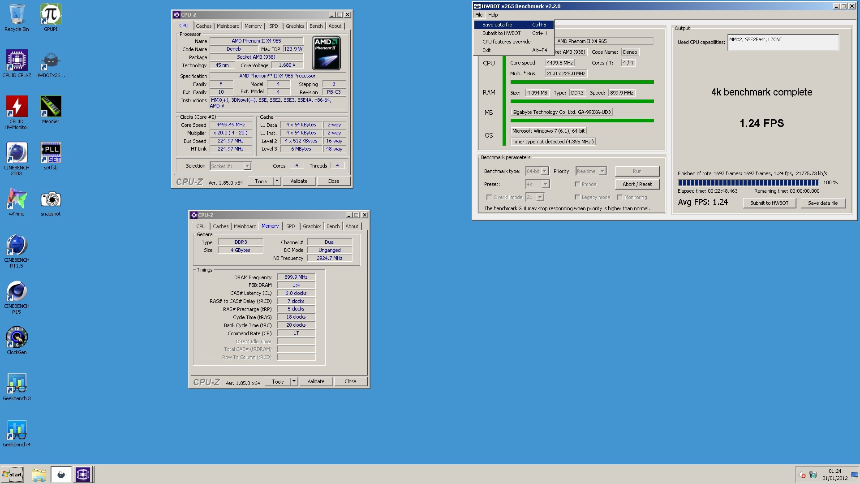Launch the wPrime desktop shortcut
The width and height of the screenshot is (860, 484).
point(17,202)
